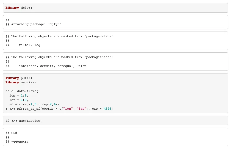The height and width of the screenshot is (150, 233).
Task: Click the 'package:base' masked objects message
Action: point(59,57)
